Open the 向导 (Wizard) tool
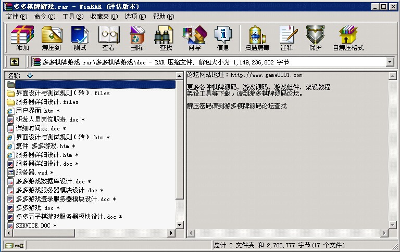Image resolution: width=400 pixels, height=252 pixels. (x=194, y=37)
